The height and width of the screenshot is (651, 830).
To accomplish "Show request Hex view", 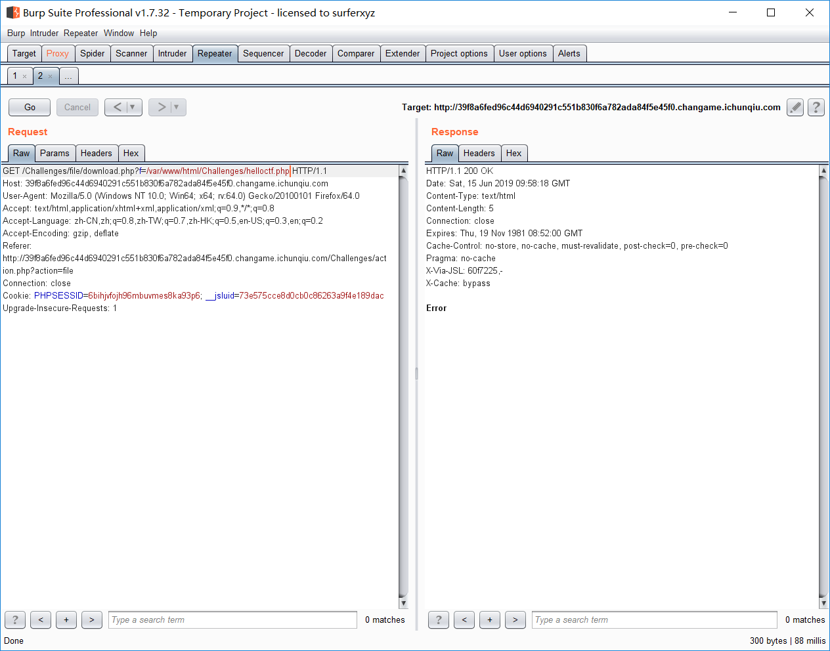I will click(x=131, y=153).
